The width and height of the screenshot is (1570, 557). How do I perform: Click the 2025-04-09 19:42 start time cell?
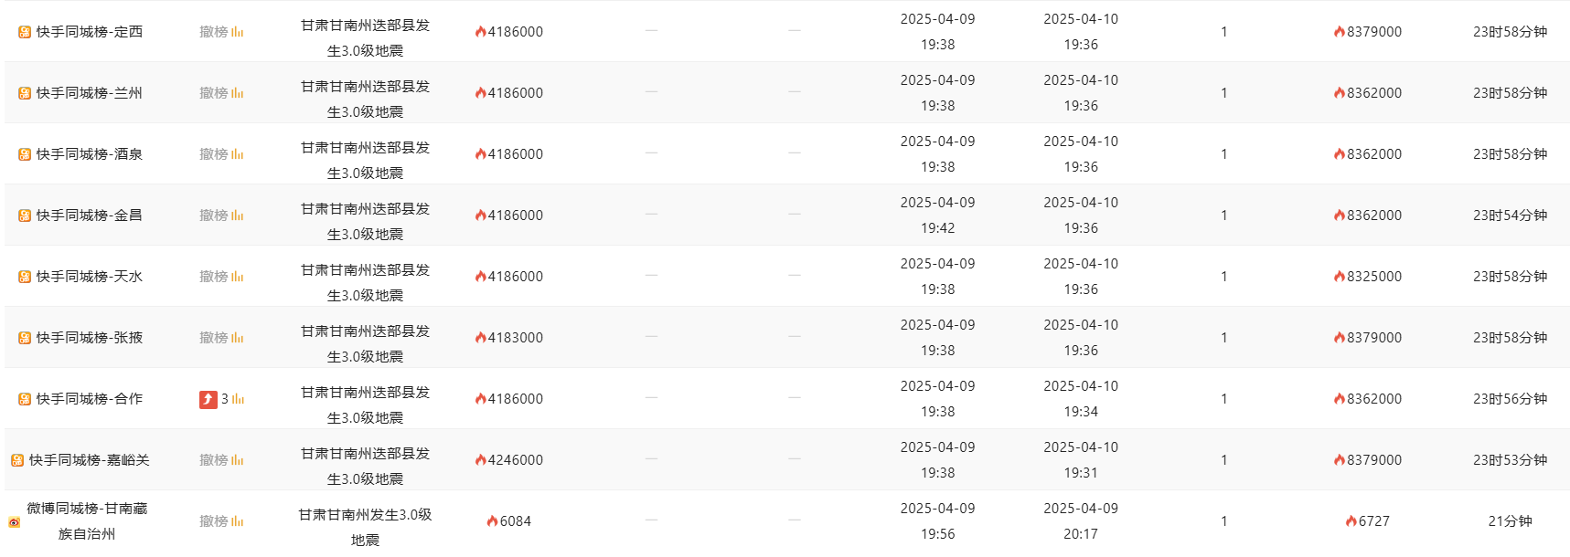tap(937, 215)
